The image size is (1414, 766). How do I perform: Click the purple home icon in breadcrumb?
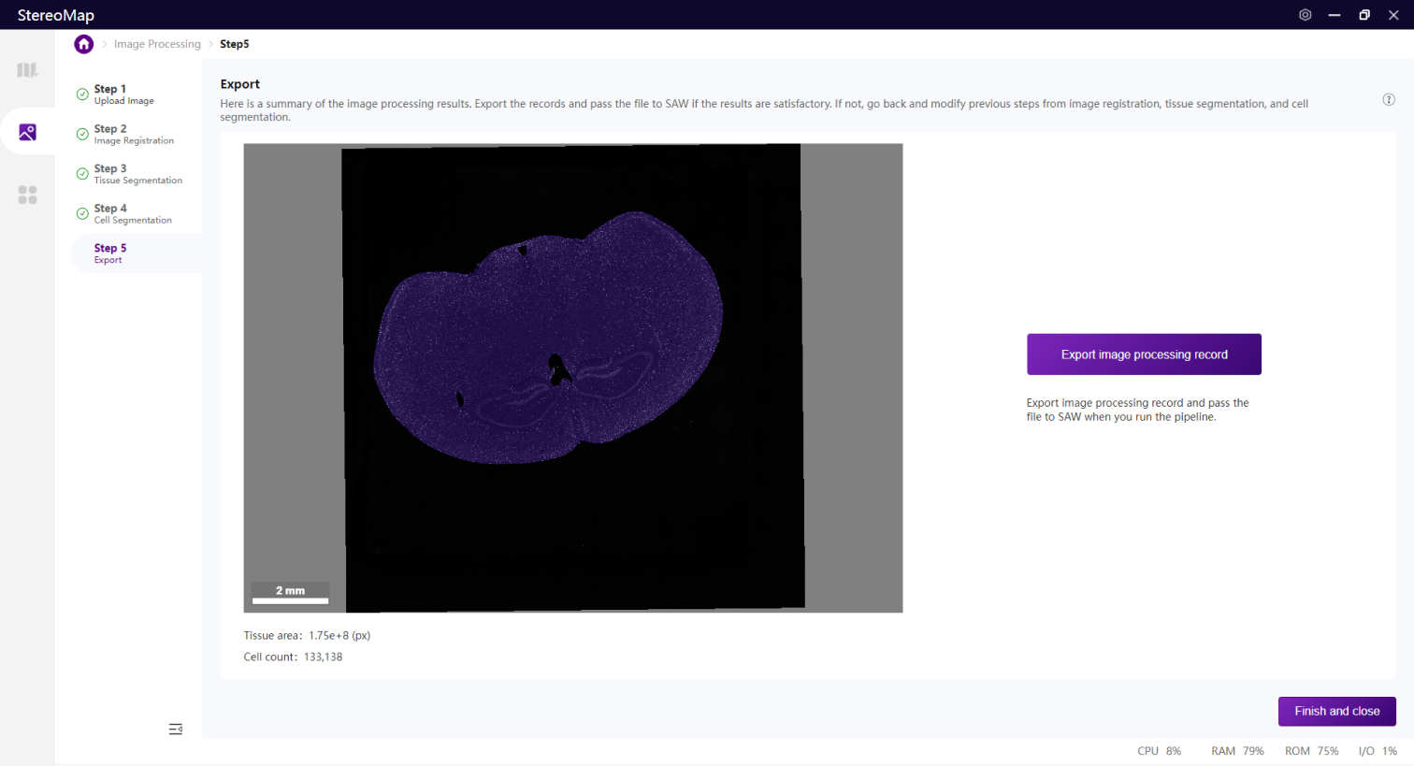click(x=84, y=44)
